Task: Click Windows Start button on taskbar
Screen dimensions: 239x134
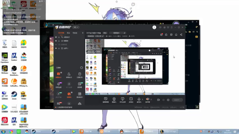Action: click(3, 132)
